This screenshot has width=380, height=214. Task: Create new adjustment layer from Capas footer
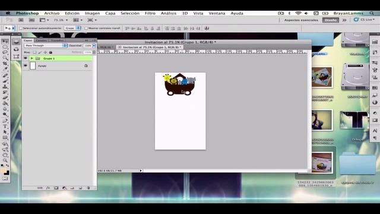pyautogui.click(x=64, y=188)
